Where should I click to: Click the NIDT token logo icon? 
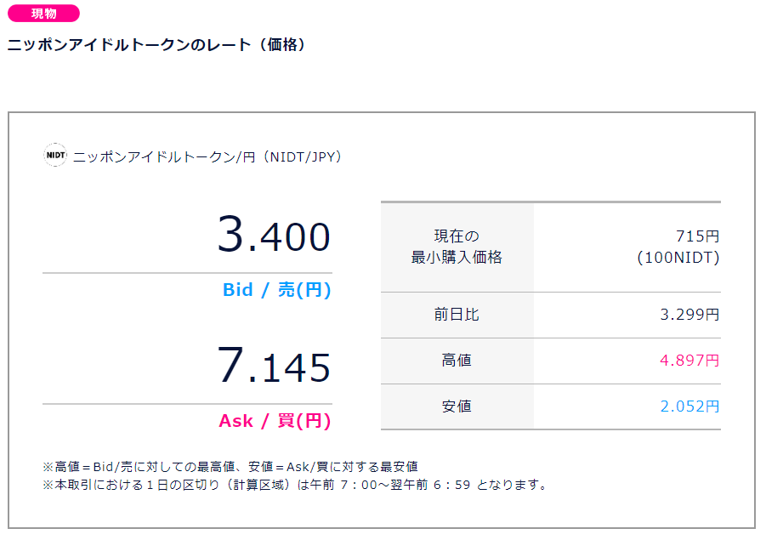(55, 156)
